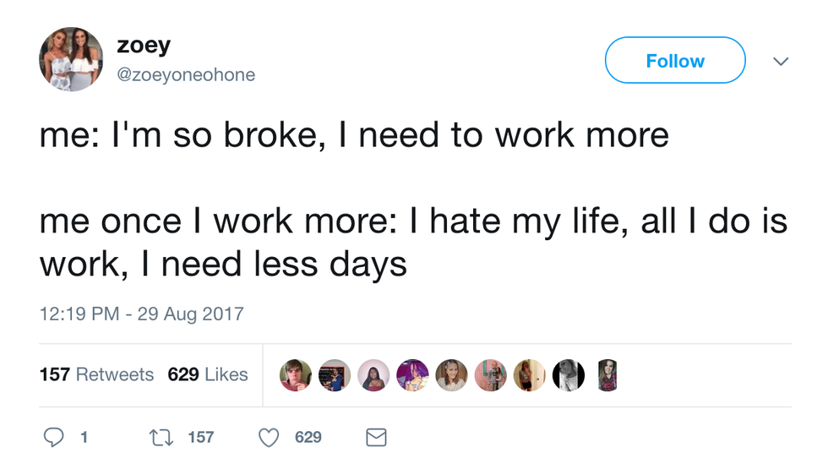Click the 629 count beside heart icon
The image size is (828, 475).
pyautogui.click(x=308, y=437)
